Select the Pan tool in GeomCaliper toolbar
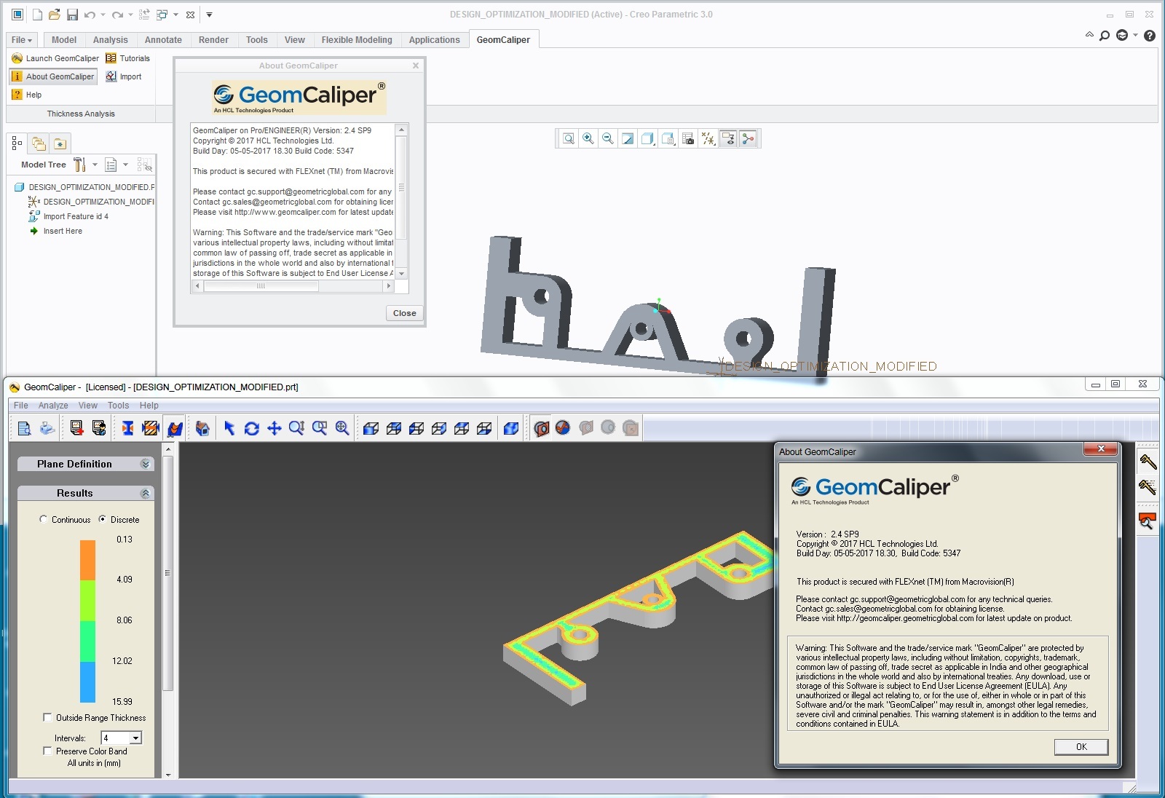This screenshot has width=1165, height=798. 274,428
